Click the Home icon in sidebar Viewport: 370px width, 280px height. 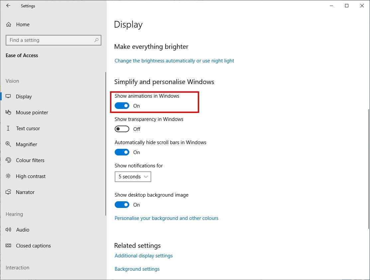point(9,25)
